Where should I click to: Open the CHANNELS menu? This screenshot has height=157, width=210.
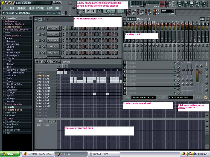pyautogui.click(x=22, y=8)
